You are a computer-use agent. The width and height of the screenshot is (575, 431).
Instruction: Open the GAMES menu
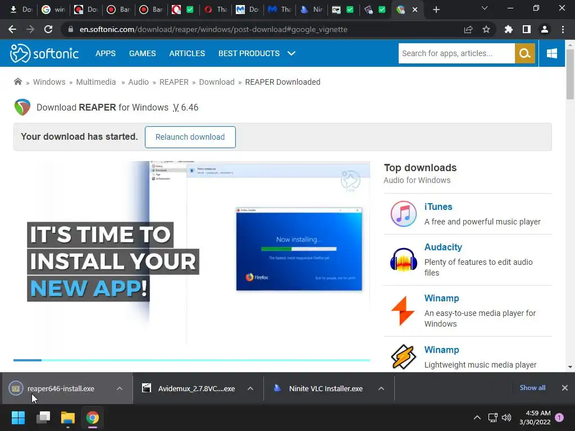[x=142, y=53]
